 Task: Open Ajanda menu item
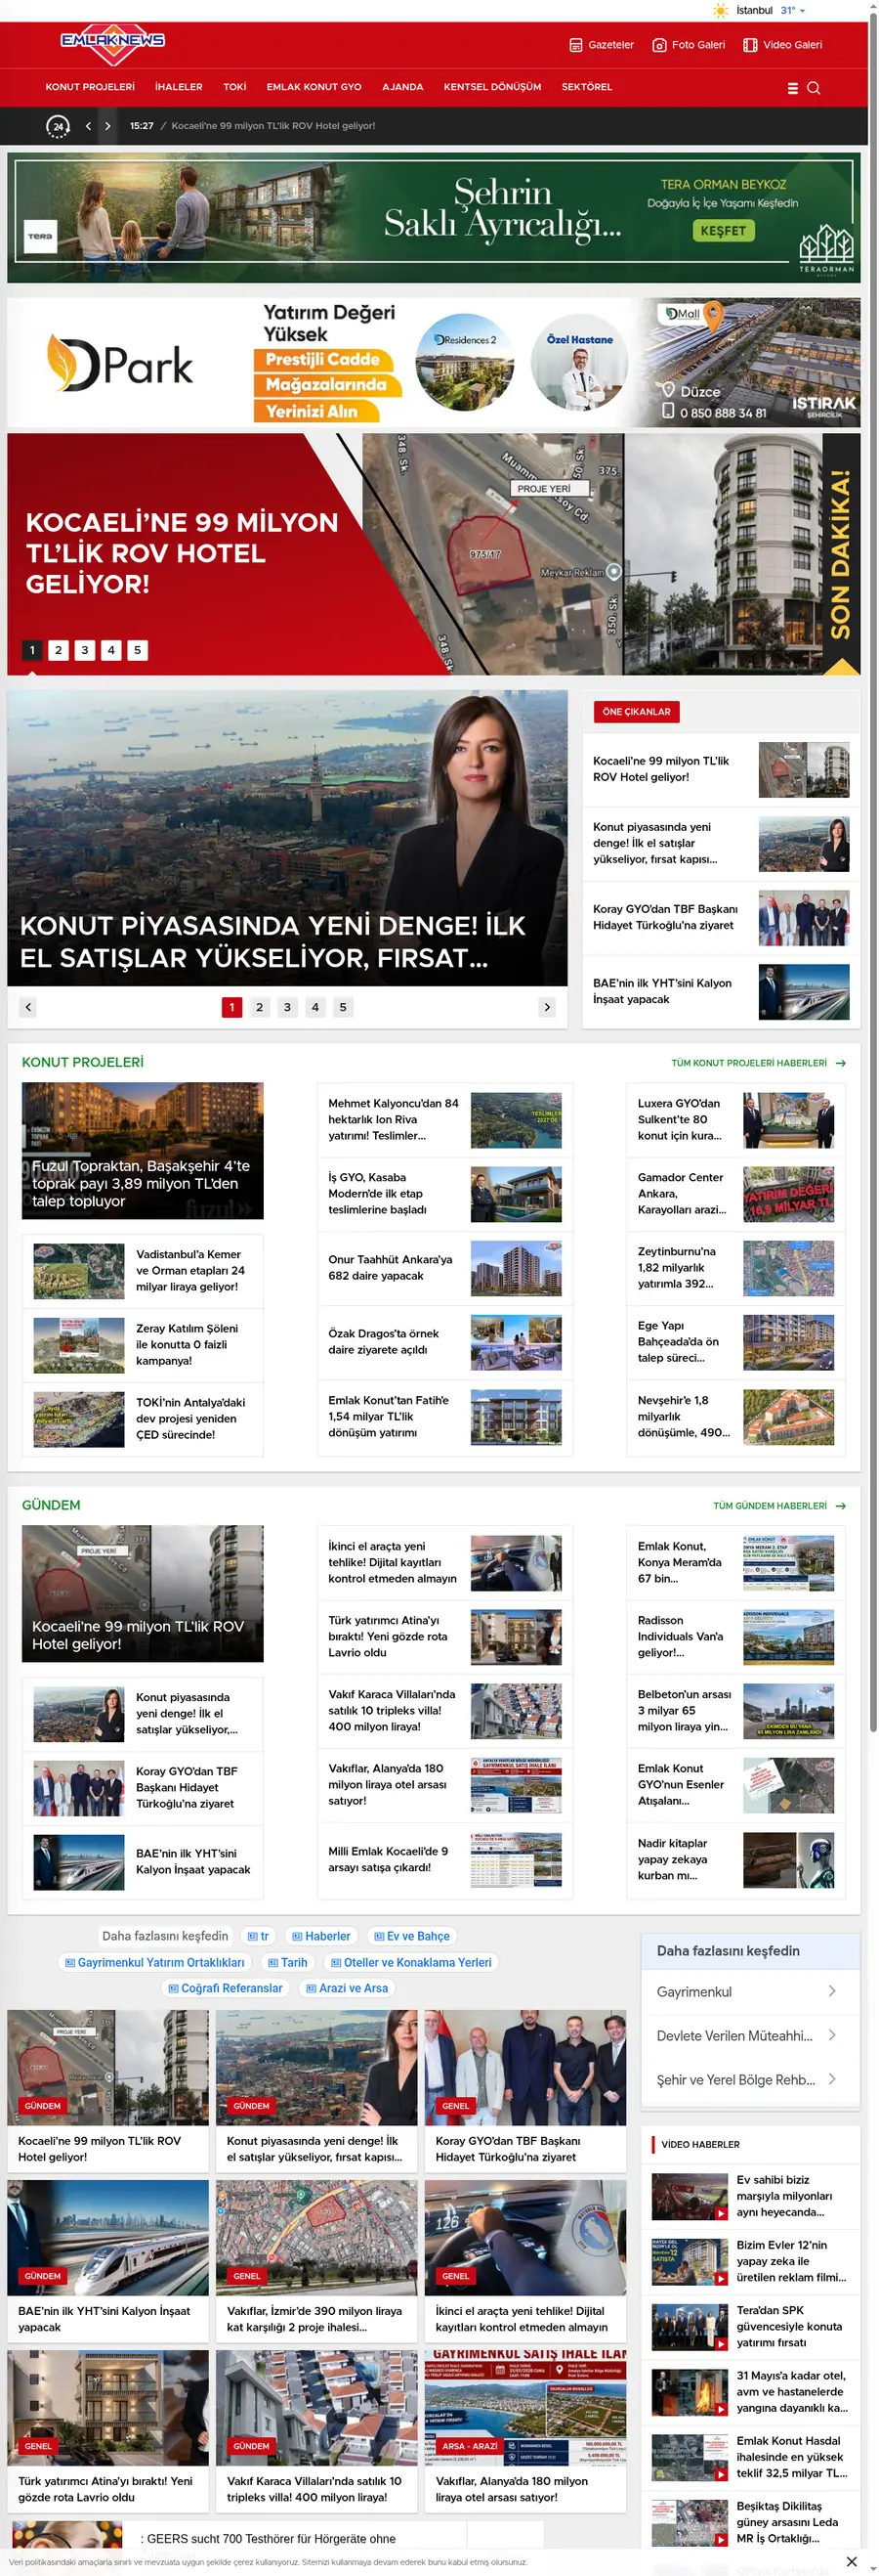coord(402,87)
